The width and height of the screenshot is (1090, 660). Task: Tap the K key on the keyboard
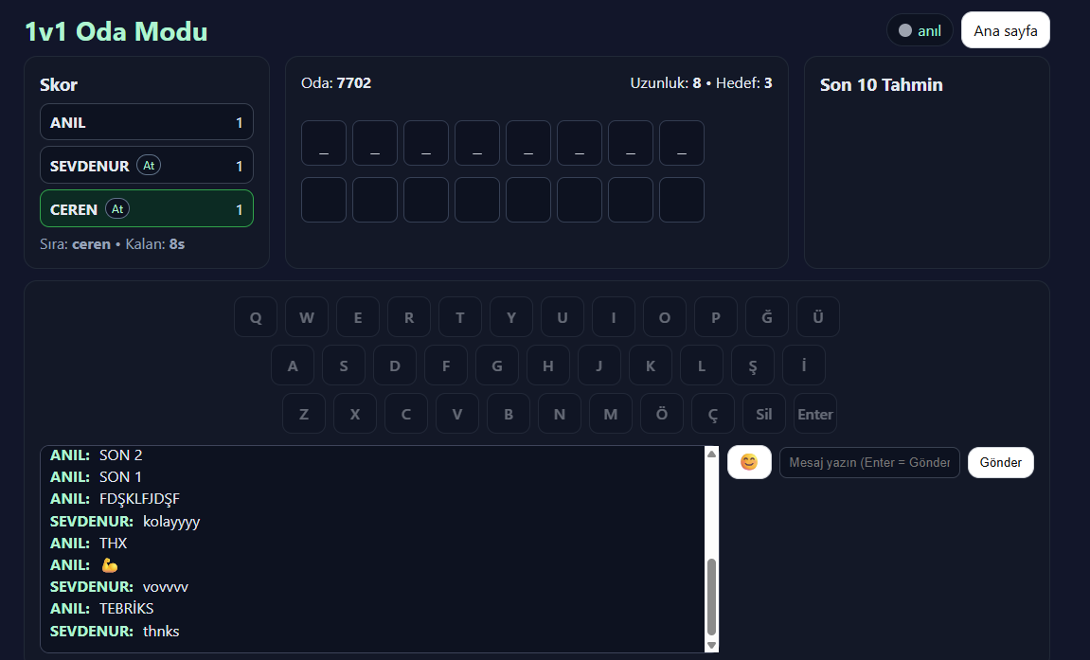coord(651,366)
